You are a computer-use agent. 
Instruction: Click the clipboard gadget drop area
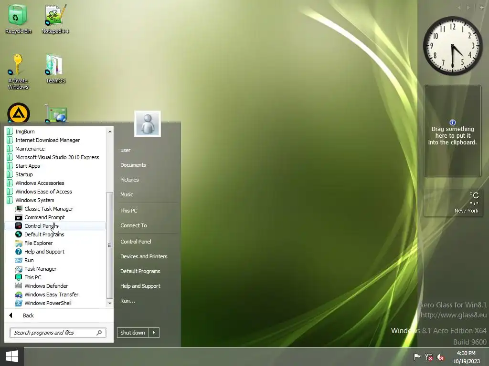coord(453,131)
